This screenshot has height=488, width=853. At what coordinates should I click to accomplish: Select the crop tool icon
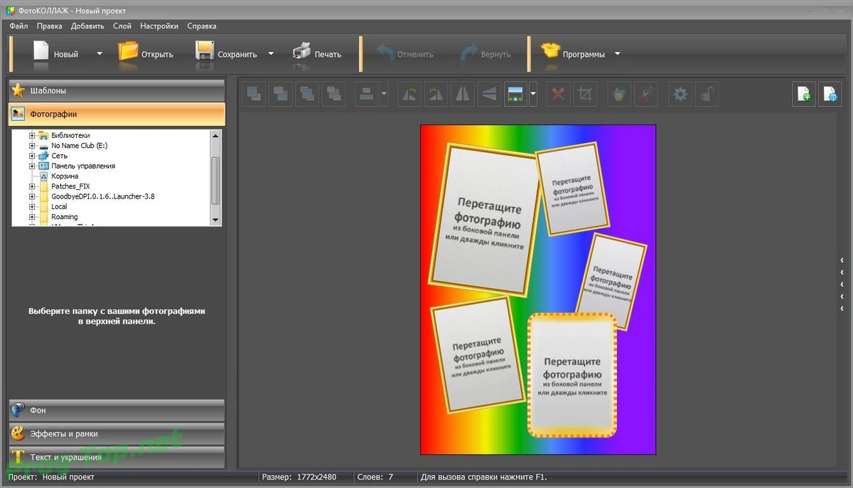586,94
